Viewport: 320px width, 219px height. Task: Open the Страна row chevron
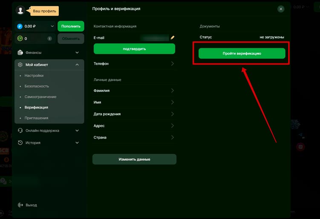(x=173, y=137)
